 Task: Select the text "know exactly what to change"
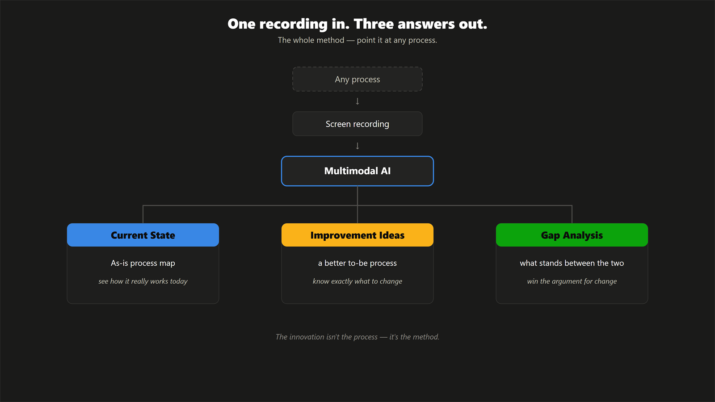(357, 281)
